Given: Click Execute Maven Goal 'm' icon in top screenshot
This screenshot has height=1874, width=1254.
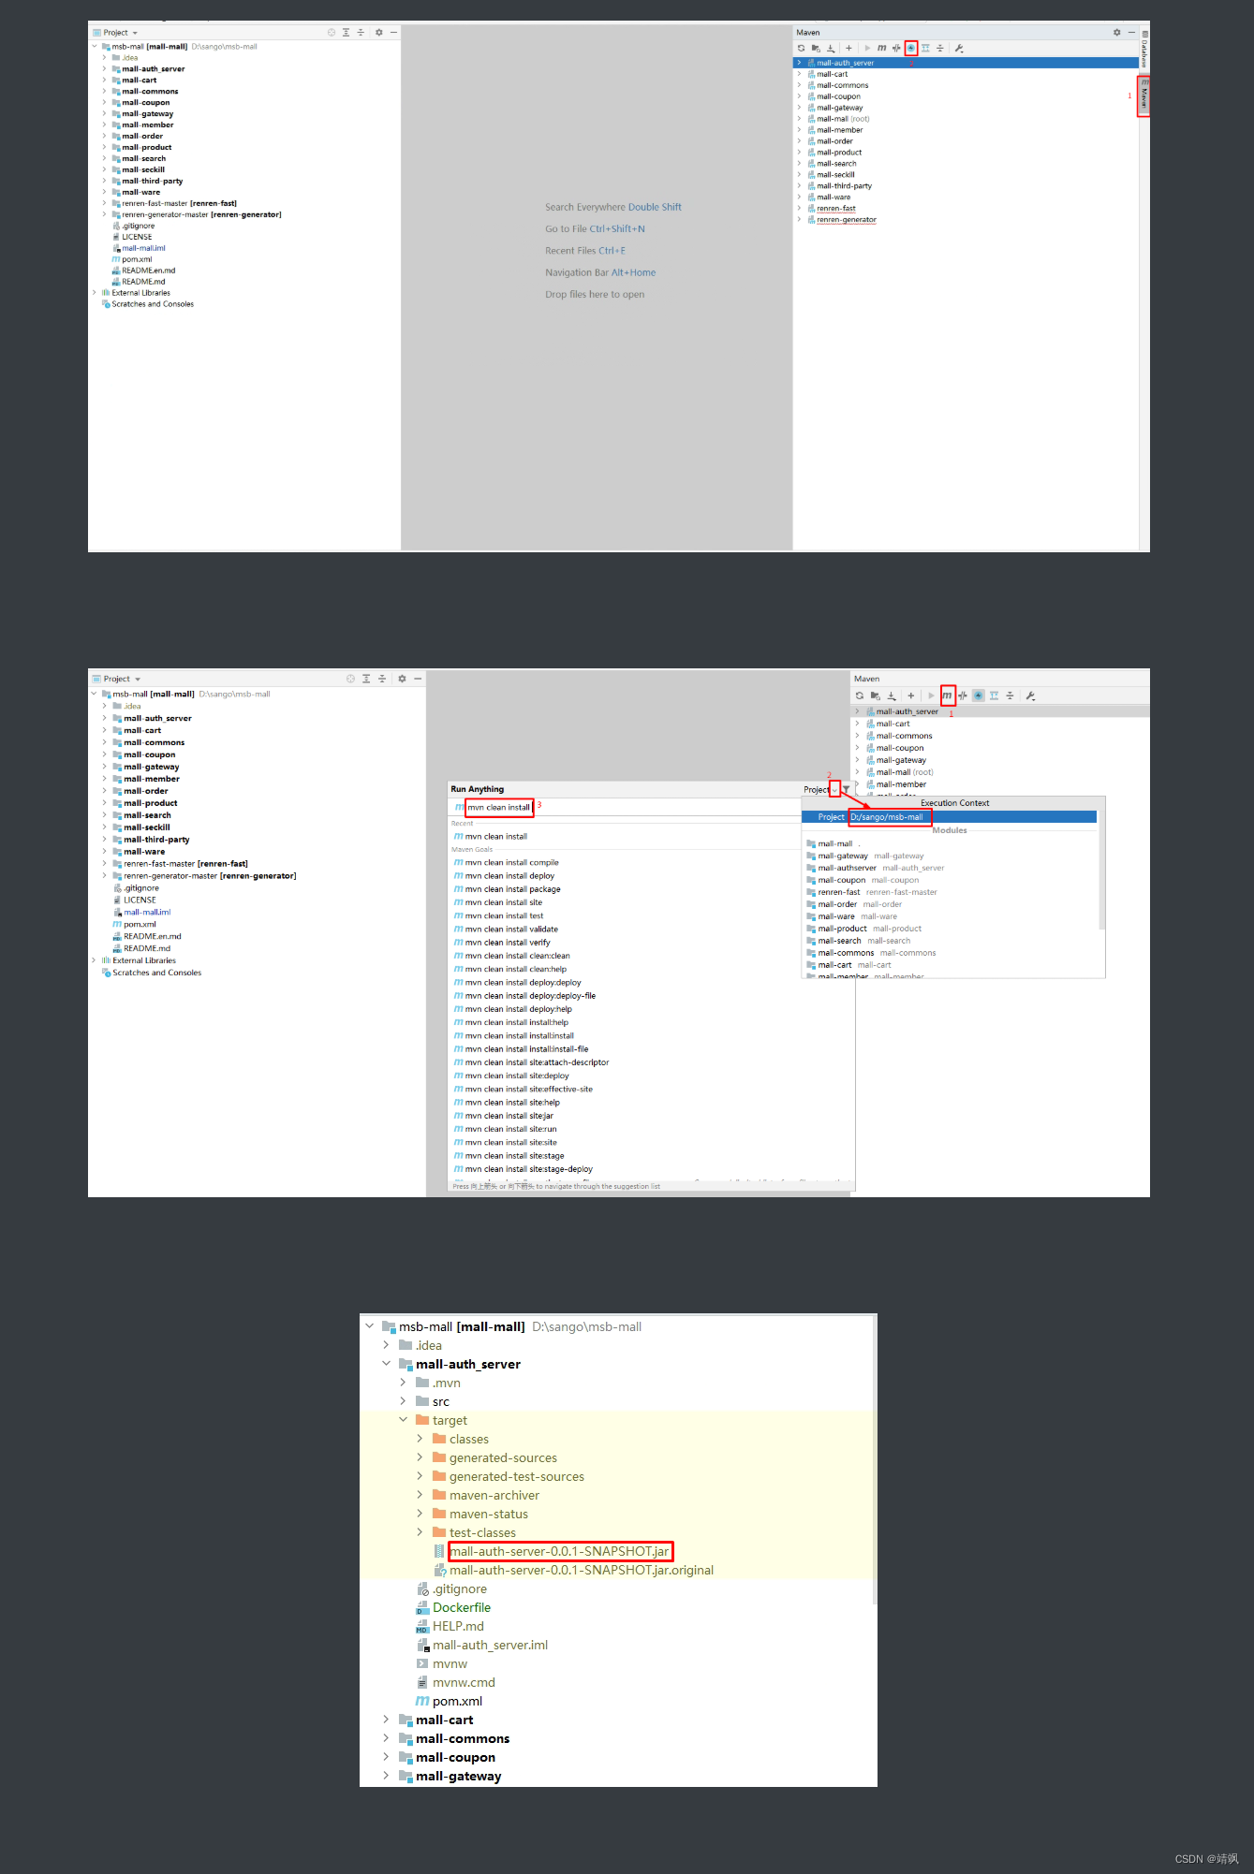Looking at the screenshot, I should point(881,48).
